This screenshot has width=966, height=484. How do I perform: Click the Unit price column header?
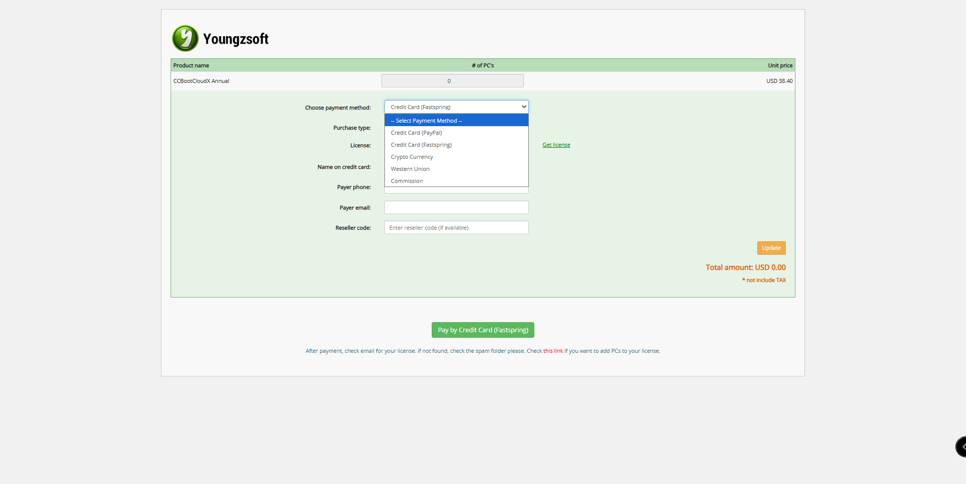780,65
